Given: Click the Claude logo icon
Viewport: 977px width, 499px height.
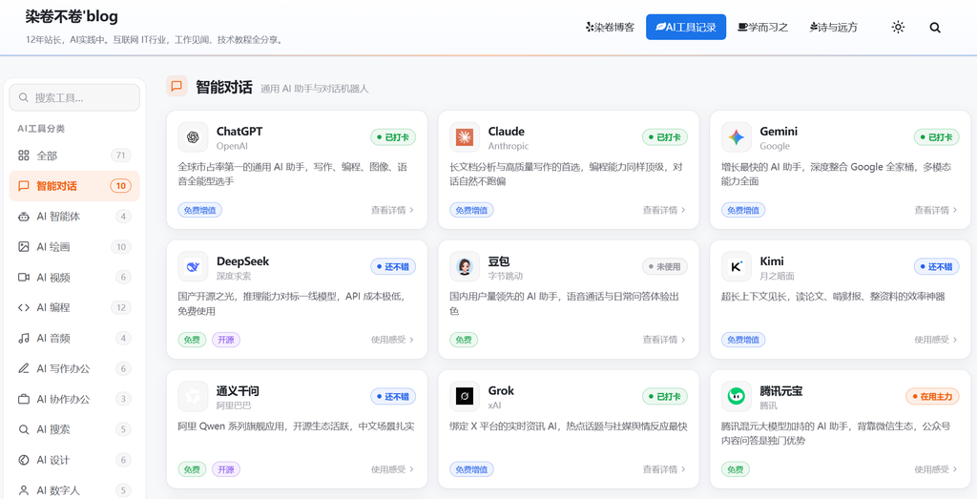Looking at the screenshot, I should pyautogui.click(x=465, y=137).
